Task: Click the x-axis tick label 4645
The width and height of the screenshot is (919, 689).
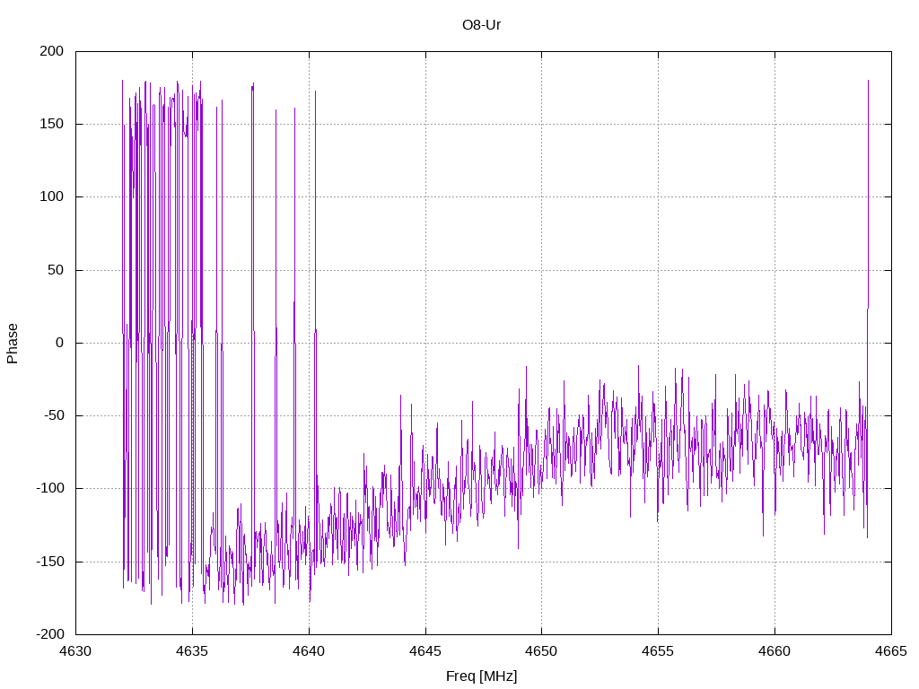Action: [425, 651]
